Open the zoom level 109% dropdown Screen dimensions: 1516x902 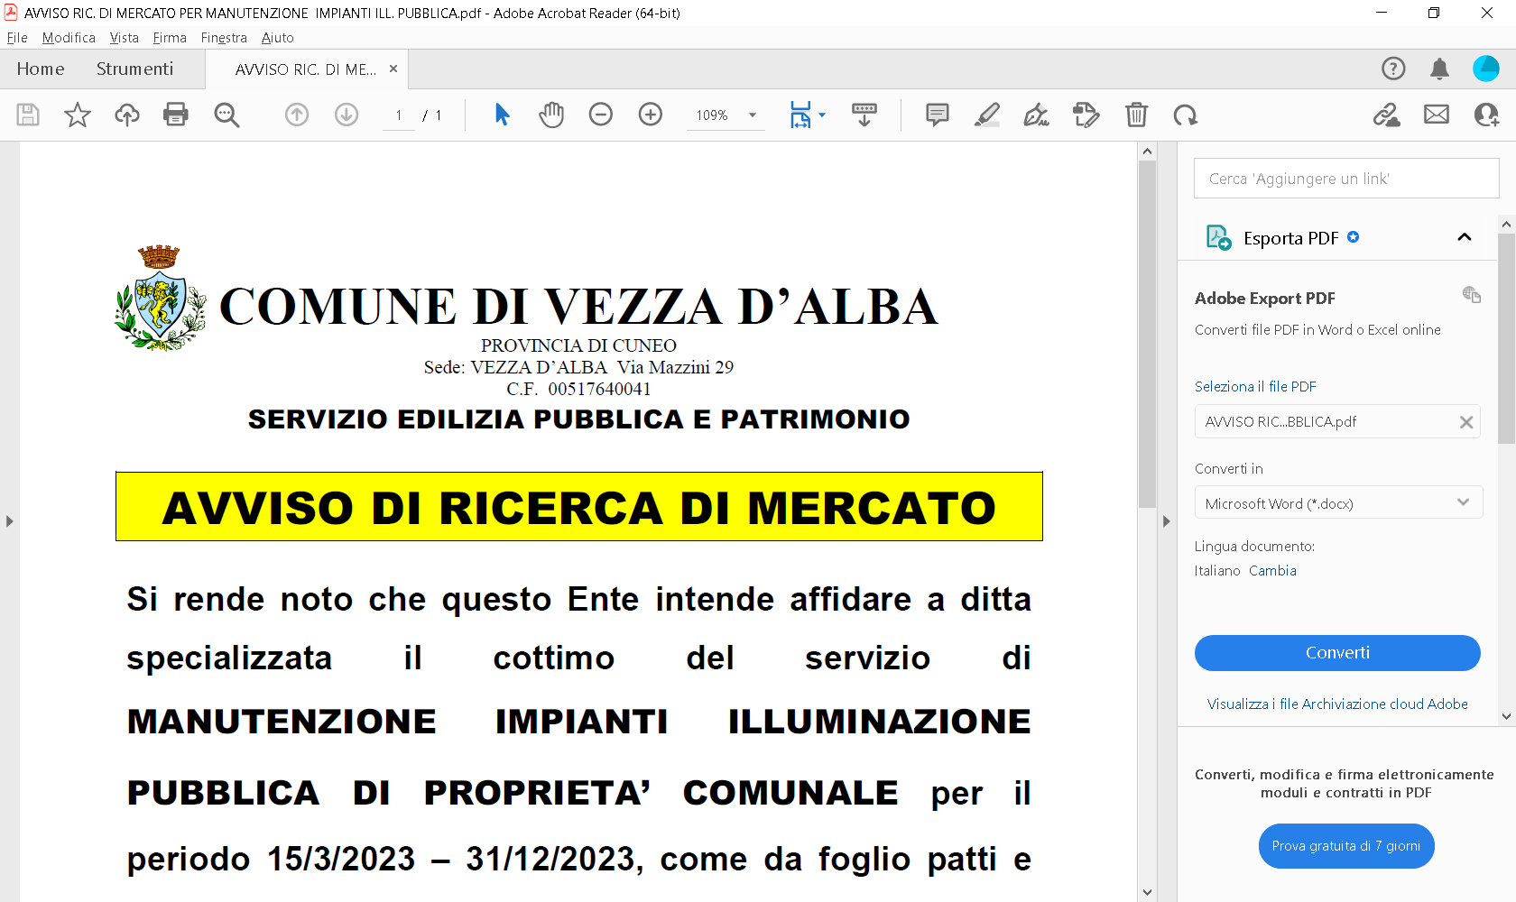click(x=752, y=115)
